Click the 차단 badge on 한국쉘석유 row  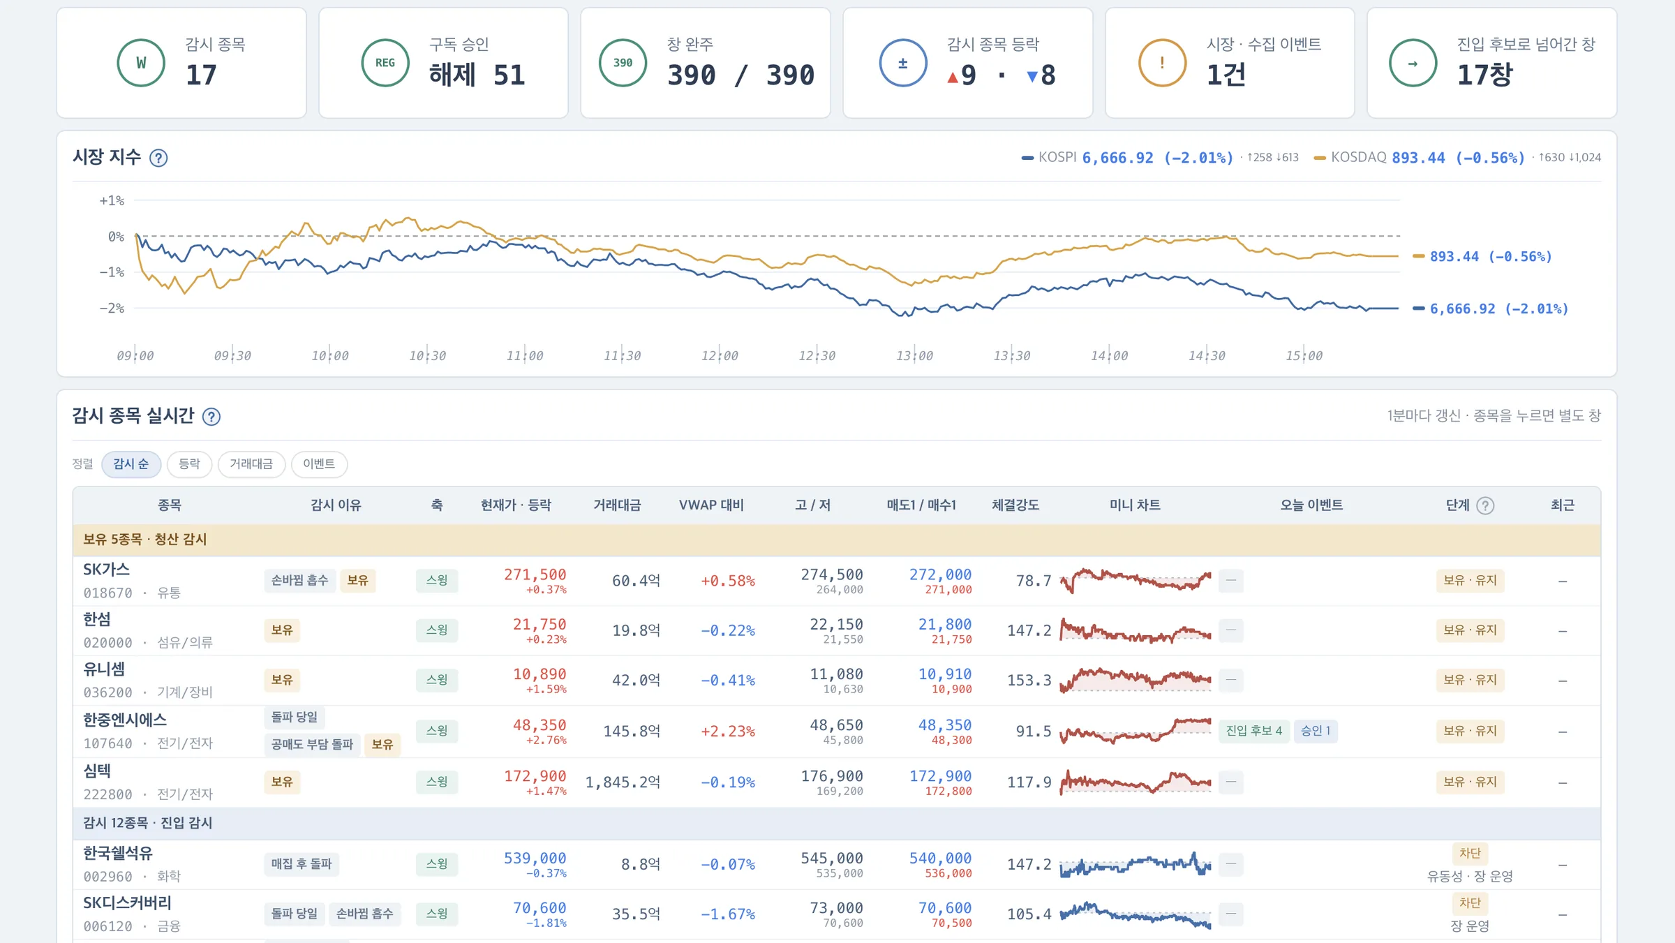click(x=1470, y=853)
